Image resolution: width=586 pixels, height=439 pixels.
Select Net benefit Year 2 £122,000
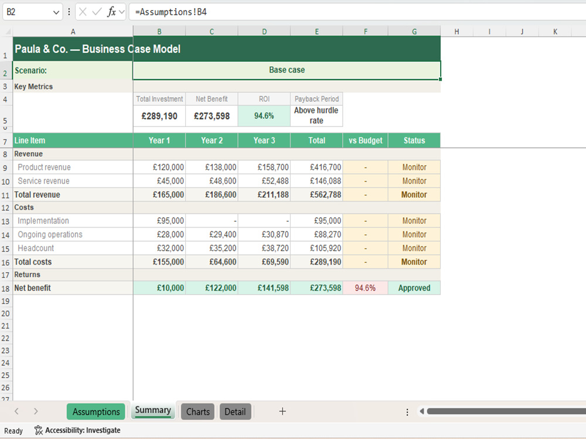212,288
